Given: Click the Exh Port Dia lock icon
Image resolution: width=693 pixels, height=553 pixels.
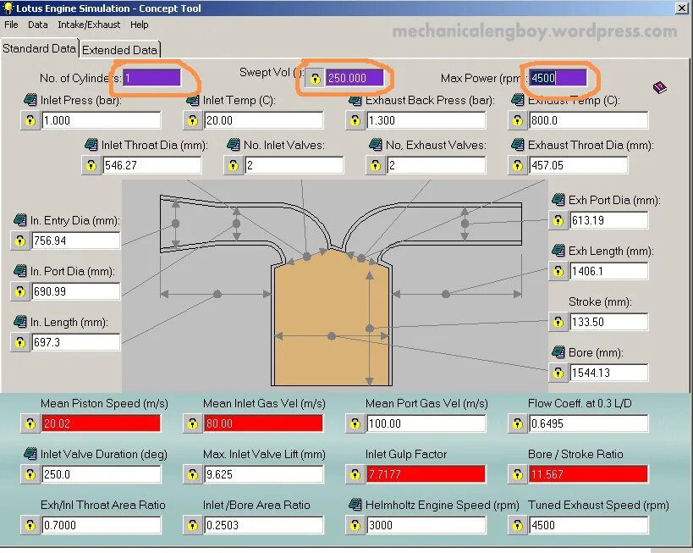Looking at the screenshot, I should (x=558, y=220).
